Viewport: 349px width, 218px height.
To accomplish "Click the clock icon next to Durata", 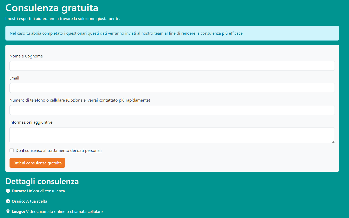I will point(8,191).
